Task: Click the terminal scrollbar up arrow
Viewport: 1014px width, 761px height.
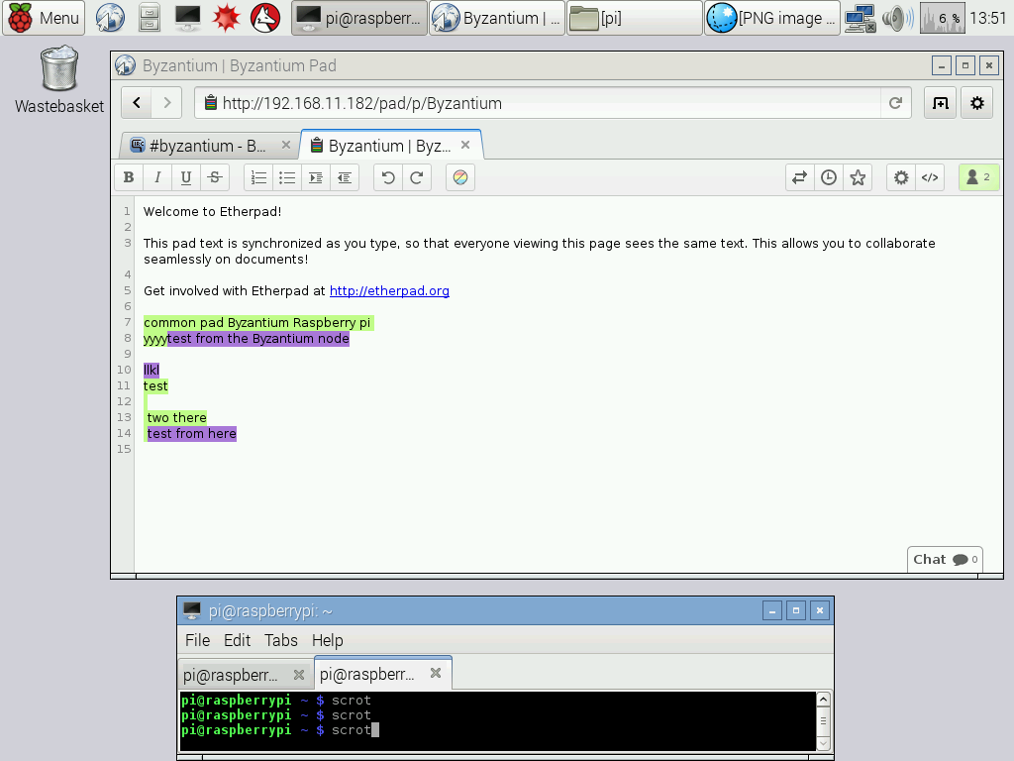Action: tap(823, 699)
